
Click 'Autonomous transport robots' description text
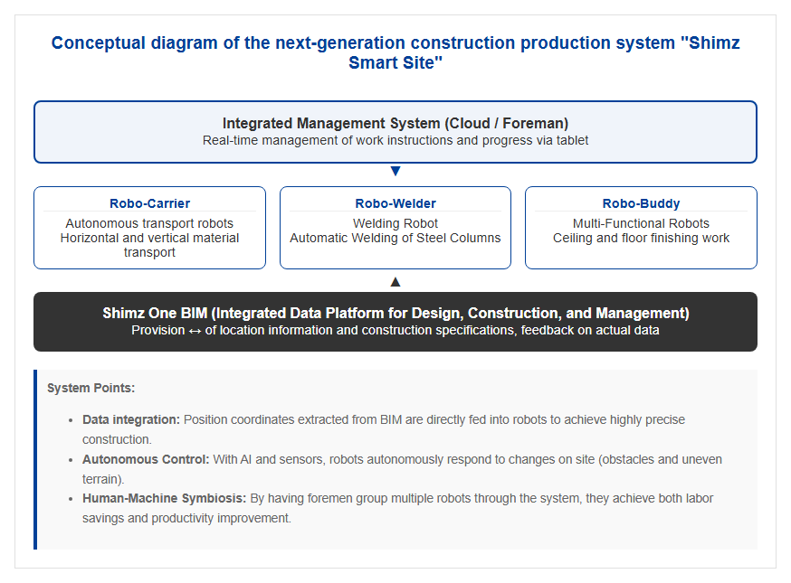149,223
